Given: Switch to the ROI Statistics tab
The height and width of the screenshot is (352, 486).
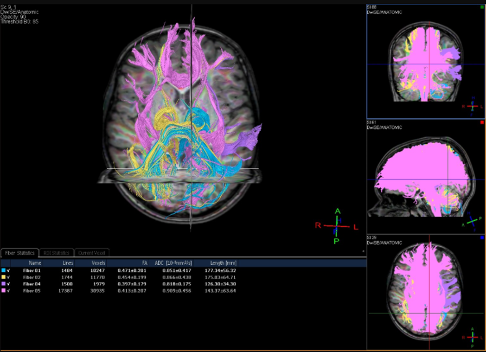Looking at the screenshot, I should point(56,253).
